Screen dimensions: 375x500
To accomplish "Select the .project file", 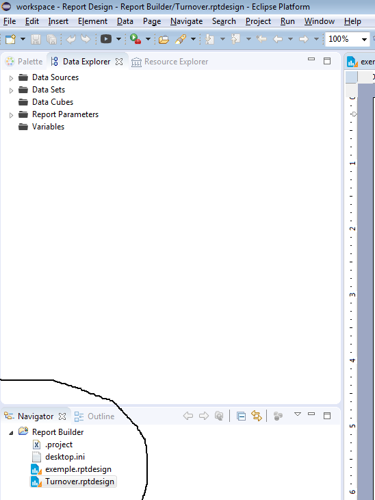I will pos(53,445).
